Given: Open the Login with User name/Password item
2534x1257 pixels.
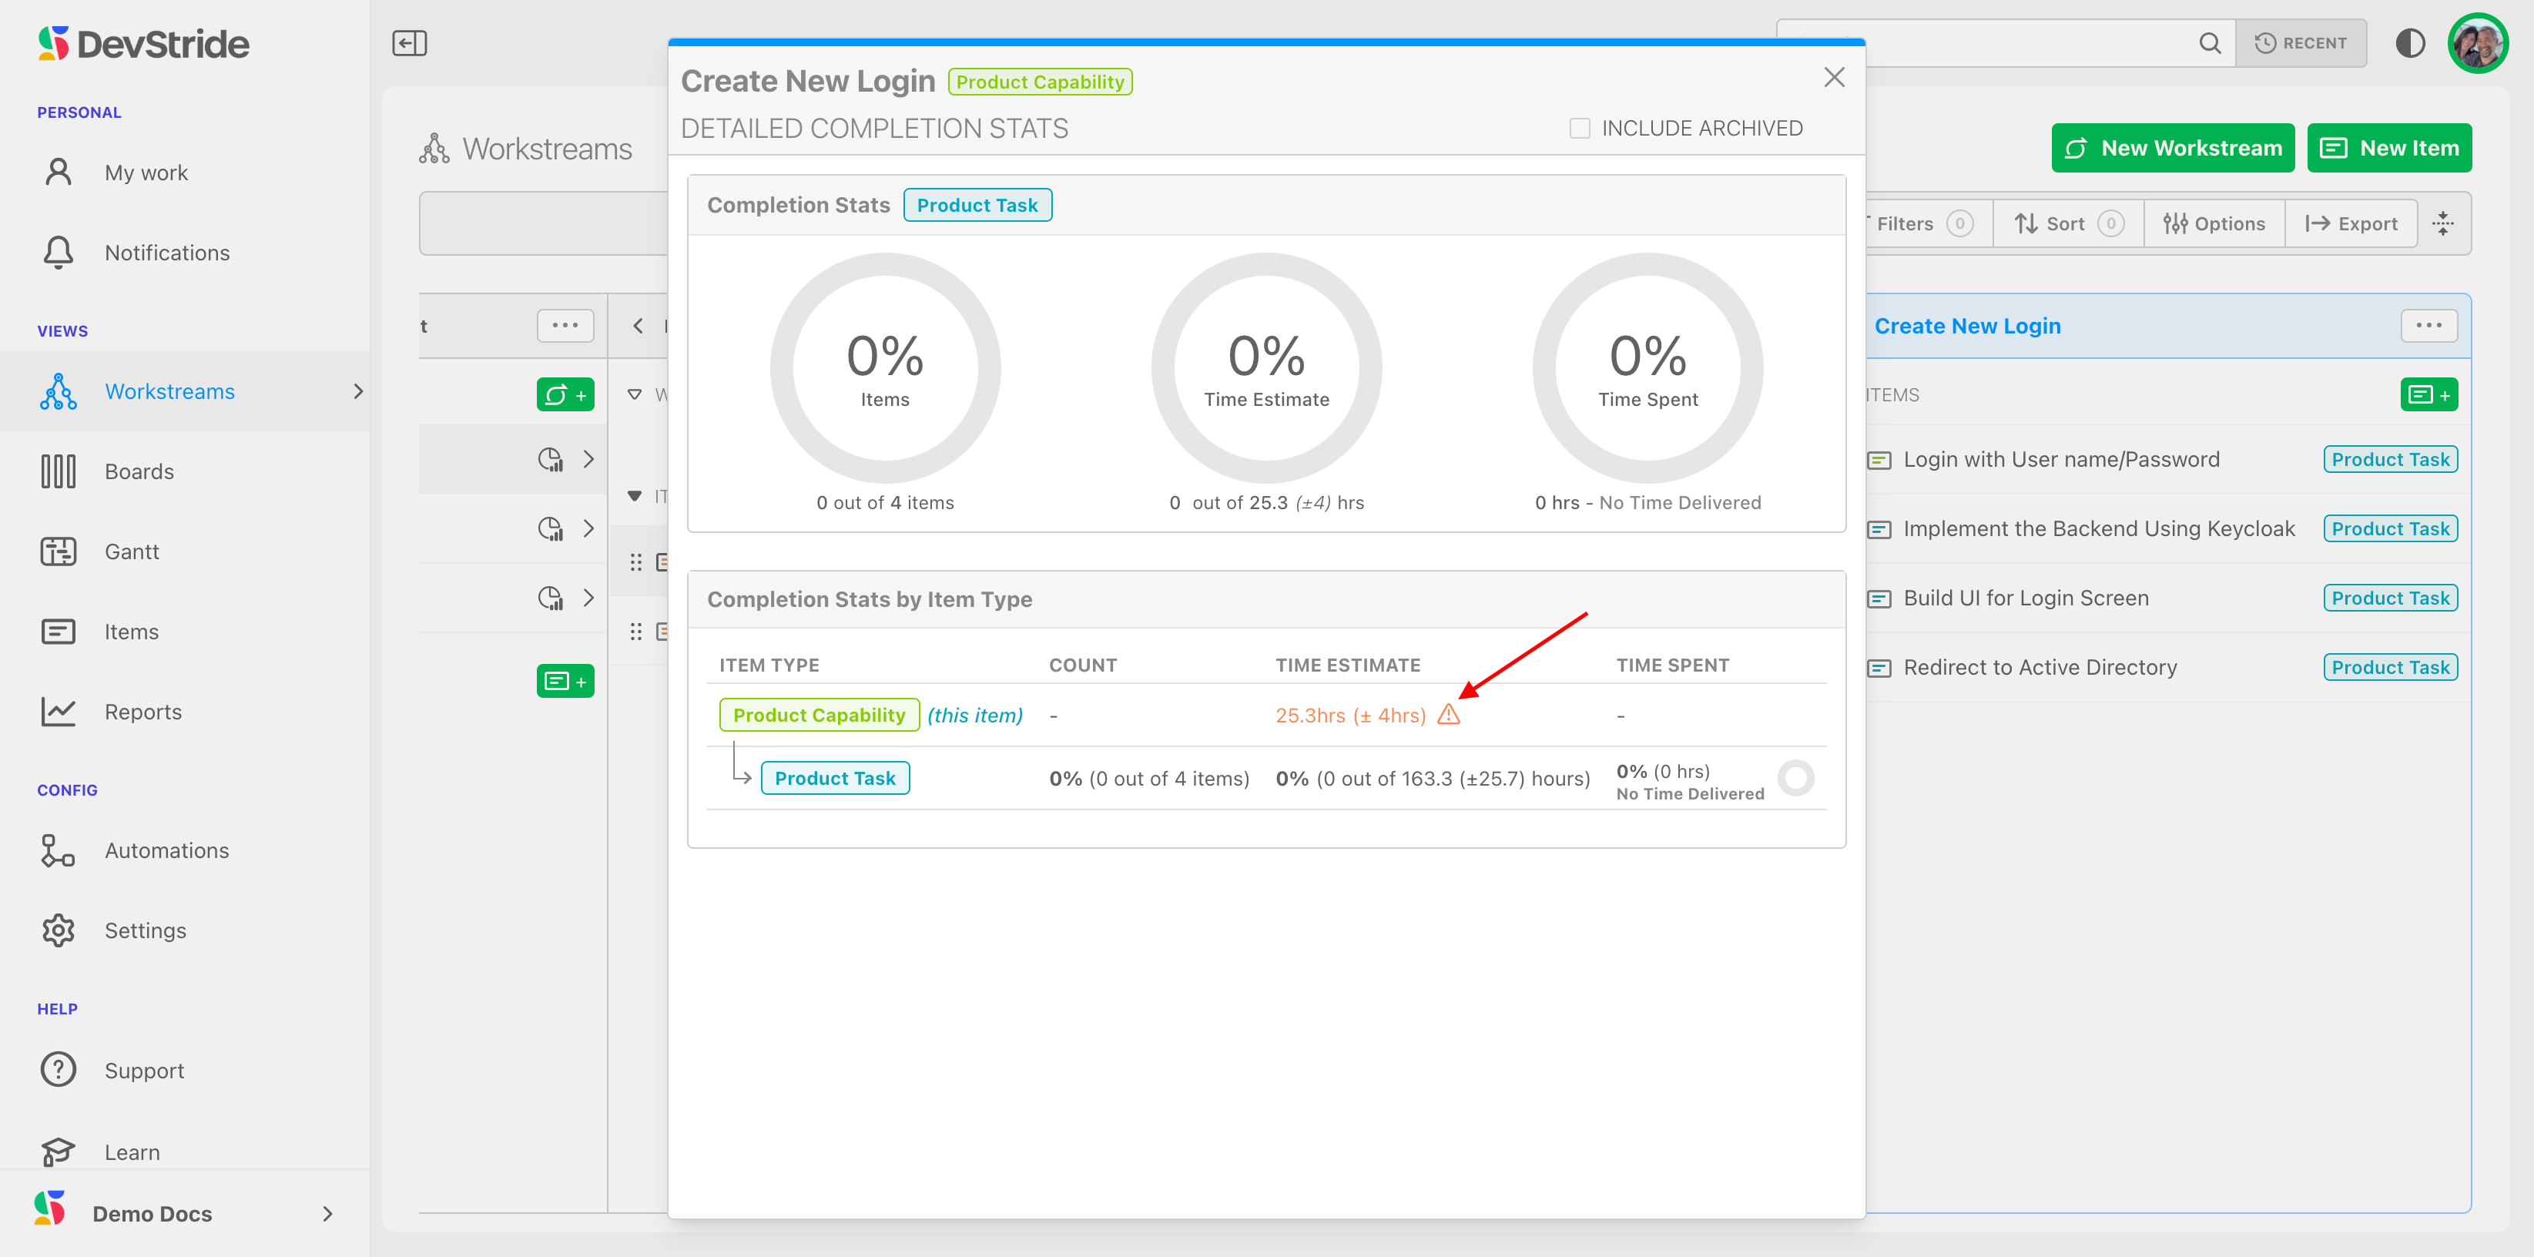Looking at the screenshot, I should 2061,459.
